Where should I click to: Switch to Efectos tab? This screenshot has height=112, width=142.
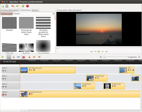tap(35, 10)
